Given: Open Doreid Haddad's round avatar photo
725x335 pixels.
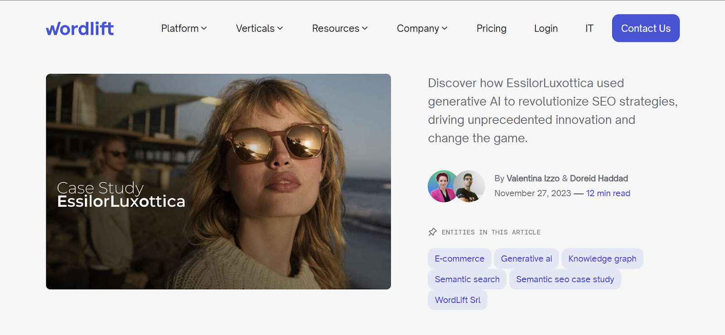Looking at the screenshot, I should pyautogui.click(x=470, y=186).
